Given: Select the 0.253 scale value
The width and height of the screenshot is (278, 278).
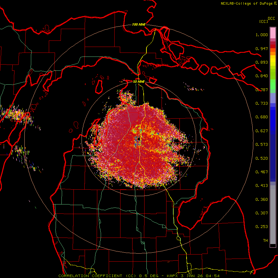Looking at the screenshot, I should 262,227.
